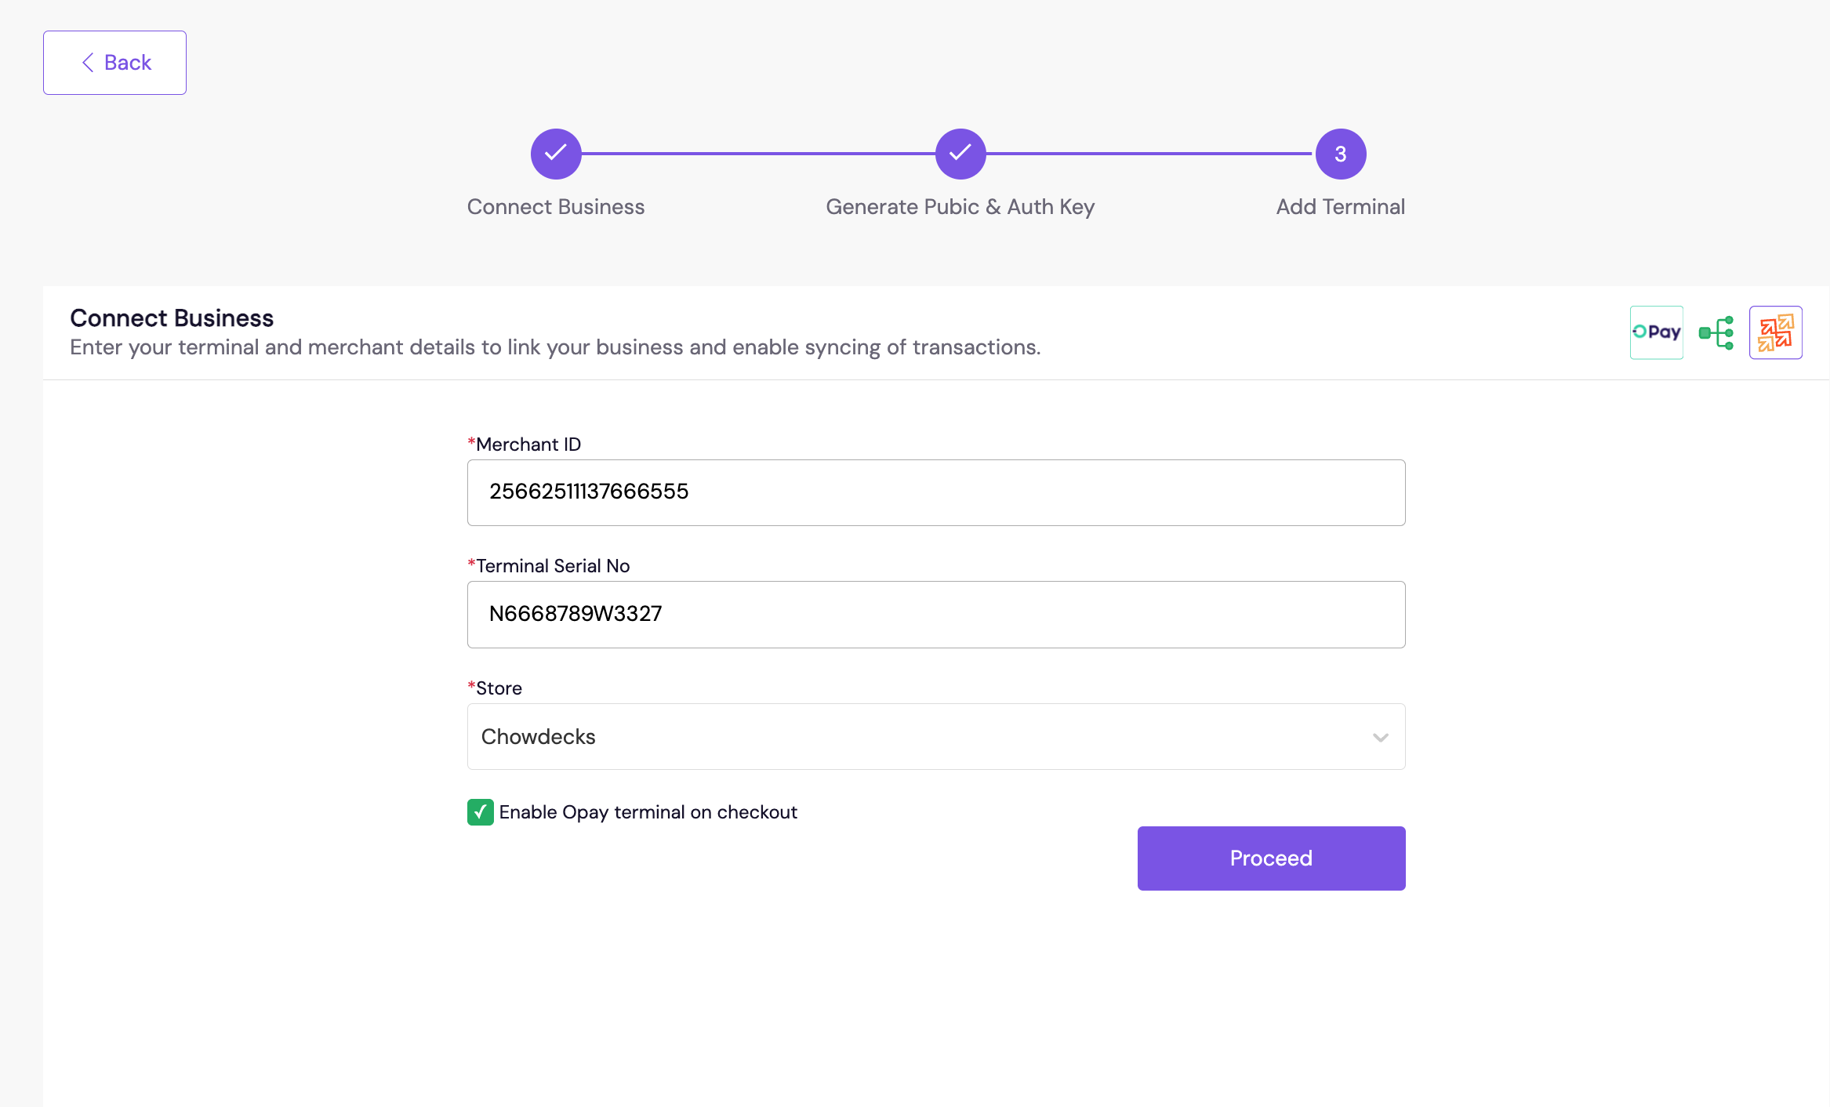This screenshot has width=1830, height=1107.
Task: Click the step 3 number circle
Action: (x=1340, y=154)
